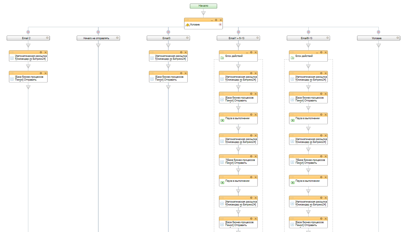Click gear on the rightmost Условие branch header

[398, 38]
